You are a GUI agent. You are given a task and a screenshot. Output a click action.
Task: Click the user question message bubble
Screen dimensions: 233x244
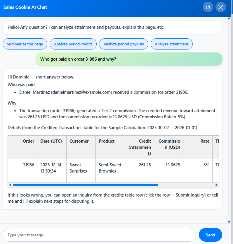click(x=129, y=59)
